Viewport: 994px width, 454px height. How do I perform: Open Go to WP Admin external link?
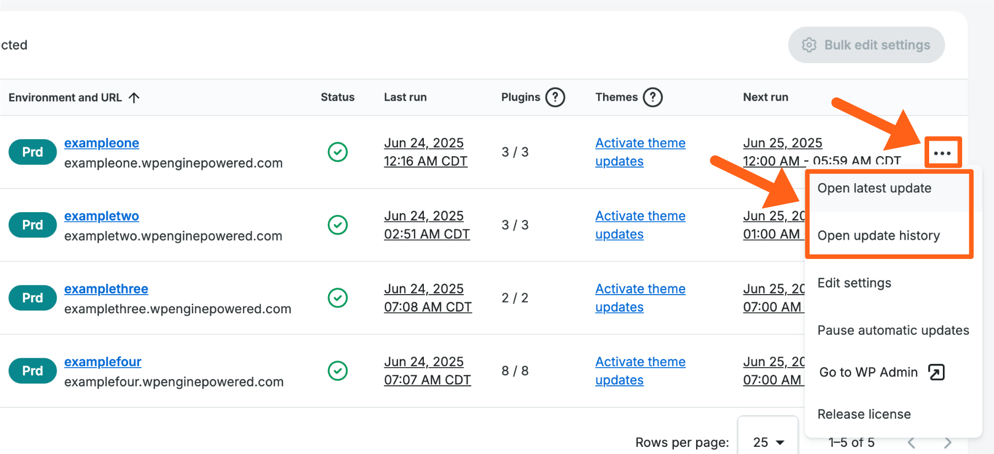881,372
